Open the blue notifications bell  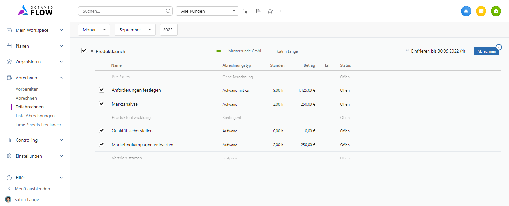pos(466,11)
